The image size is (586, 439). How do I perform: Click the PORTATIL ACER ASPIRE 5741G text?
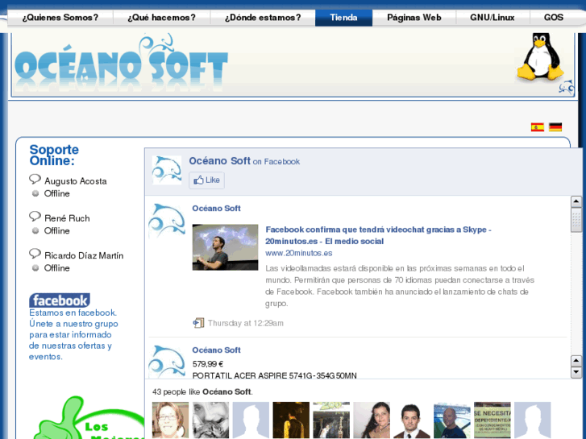coord(274,375)
